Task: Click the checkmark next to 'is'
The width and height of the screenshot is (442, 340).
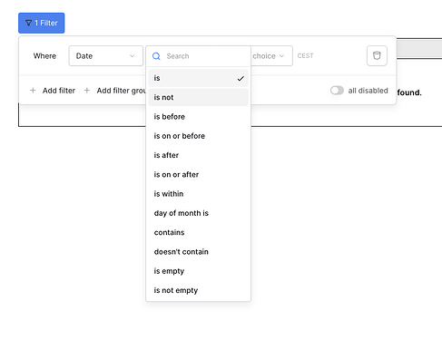Action: point(241,79)
